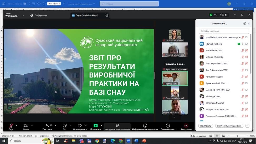This screenshot has height=144, width=256.
Task: Click the Пригласить button
Action: (x=206, y=126)
